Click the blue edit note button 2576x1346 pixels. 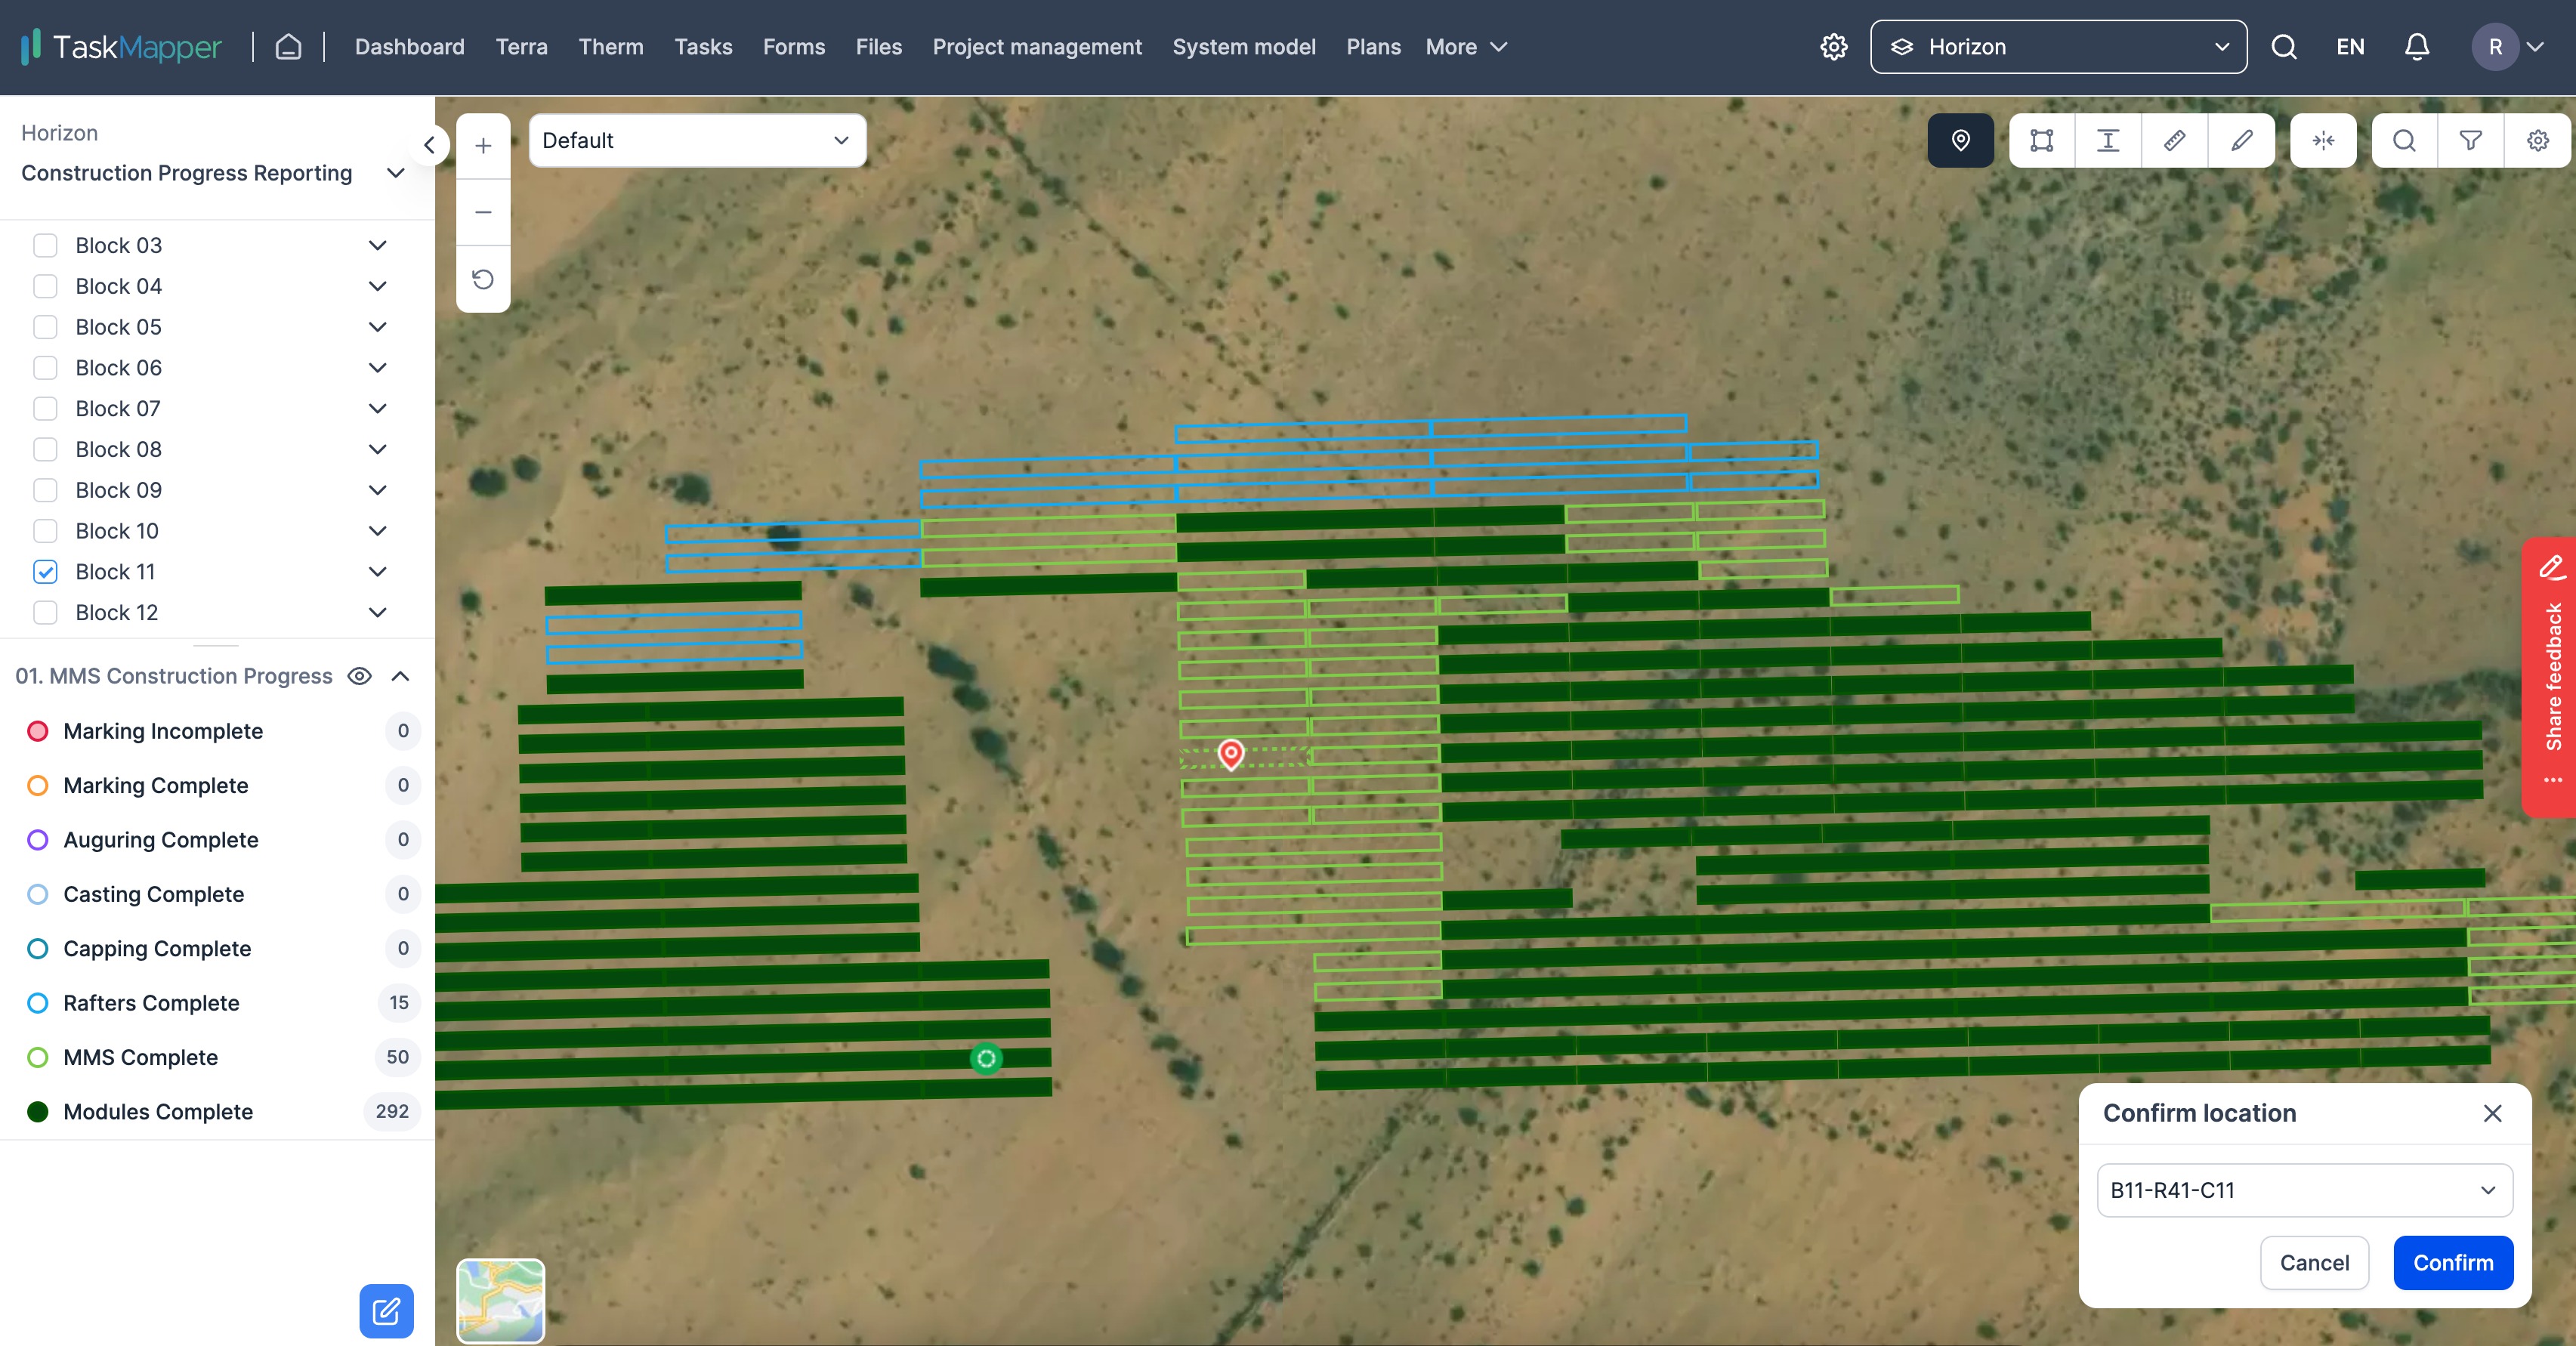pos(386,1310)
